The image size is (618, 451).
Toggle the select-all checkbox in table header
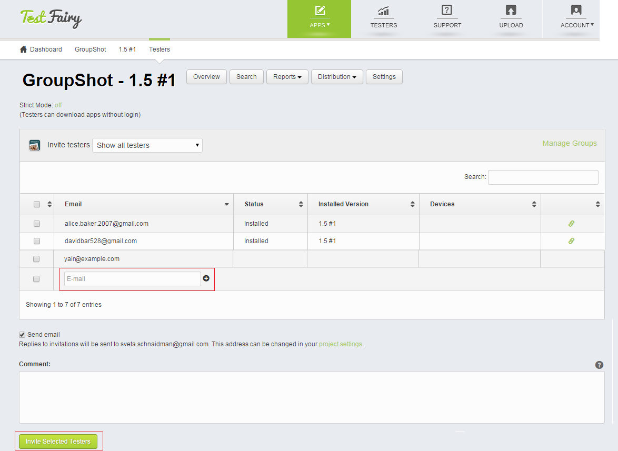click(x=37, y=204)
